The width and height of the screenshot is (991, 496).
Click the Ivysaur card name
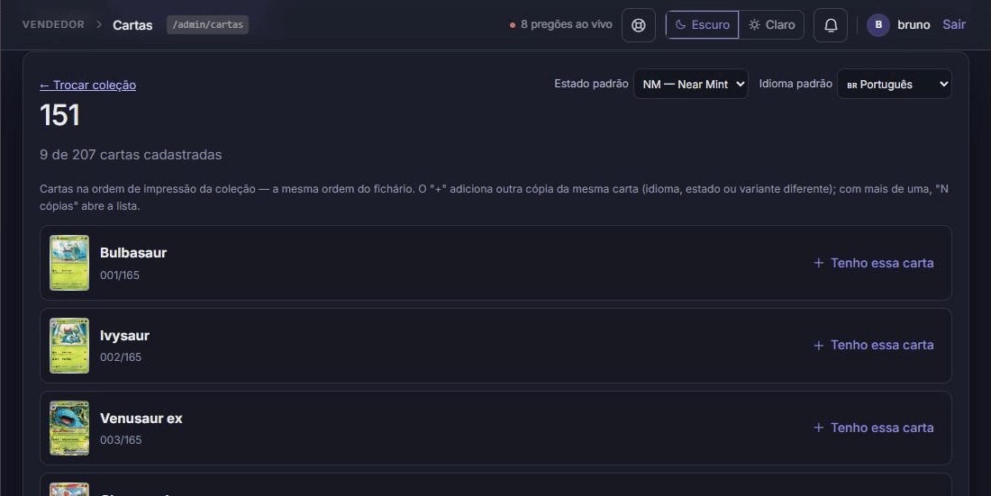point(124,336)
